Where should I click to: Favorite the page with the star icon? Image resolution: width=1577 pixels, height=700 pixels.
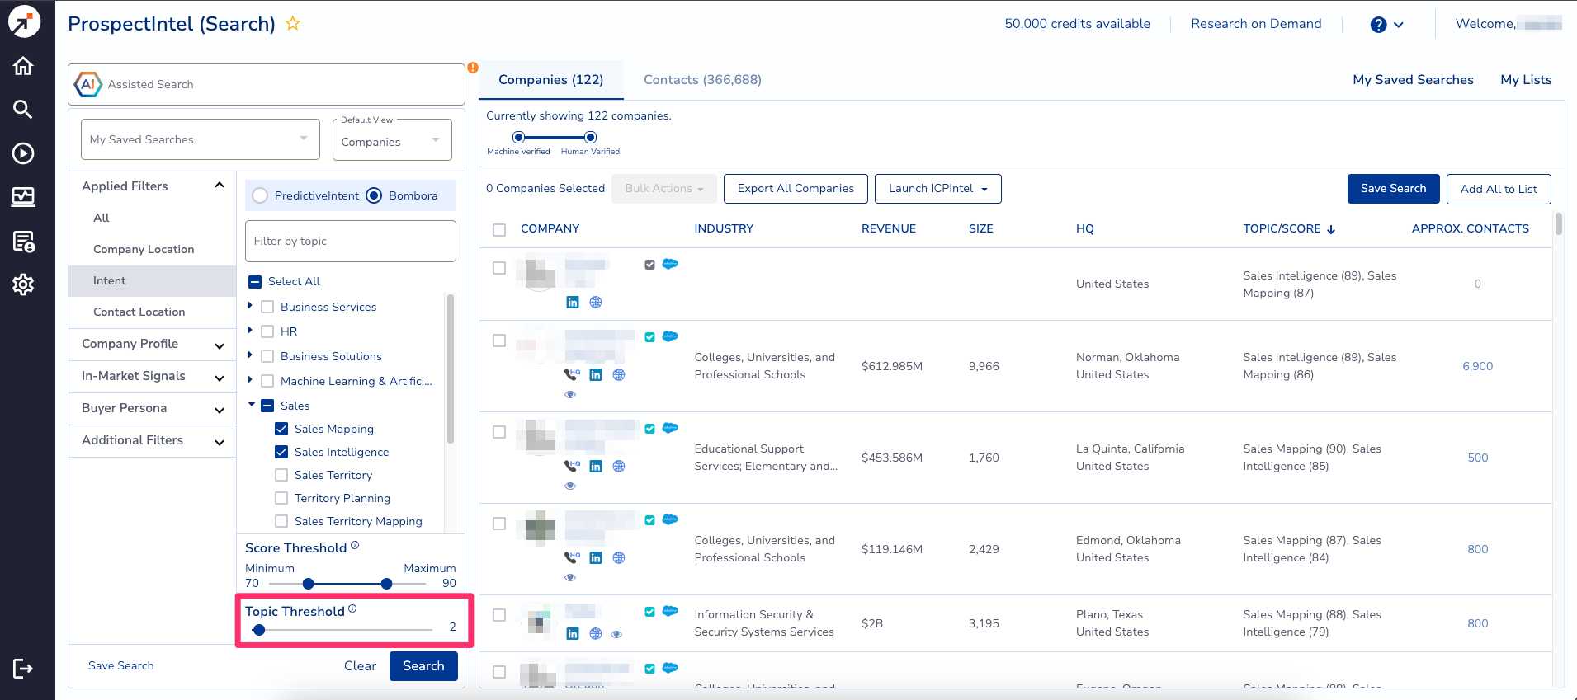pos(292,23)
